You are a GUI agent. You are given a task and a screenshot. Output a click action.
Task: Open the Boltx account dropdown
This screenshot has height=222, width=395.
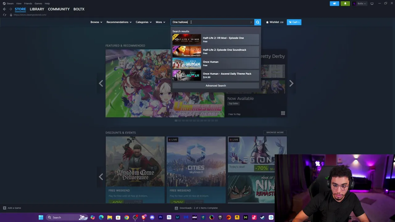359,4
